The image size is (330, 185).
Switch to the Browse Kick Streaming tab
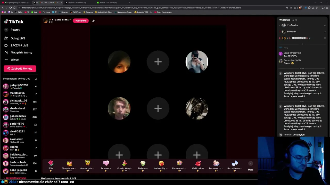click(x=111, y=3)
